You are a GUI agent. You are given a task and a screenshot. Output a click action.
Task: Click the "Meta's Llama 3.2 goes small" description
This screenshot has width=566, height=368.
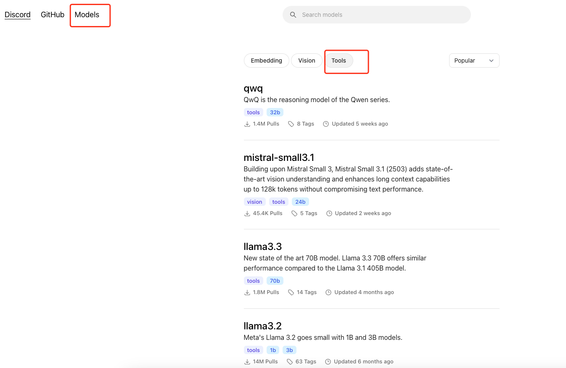[323, 337]
